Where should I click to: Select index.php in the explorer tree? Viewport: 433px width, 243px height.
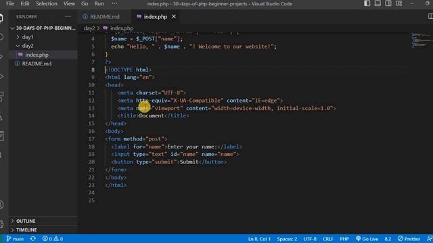pyautogui.click(x=43, y=55)
